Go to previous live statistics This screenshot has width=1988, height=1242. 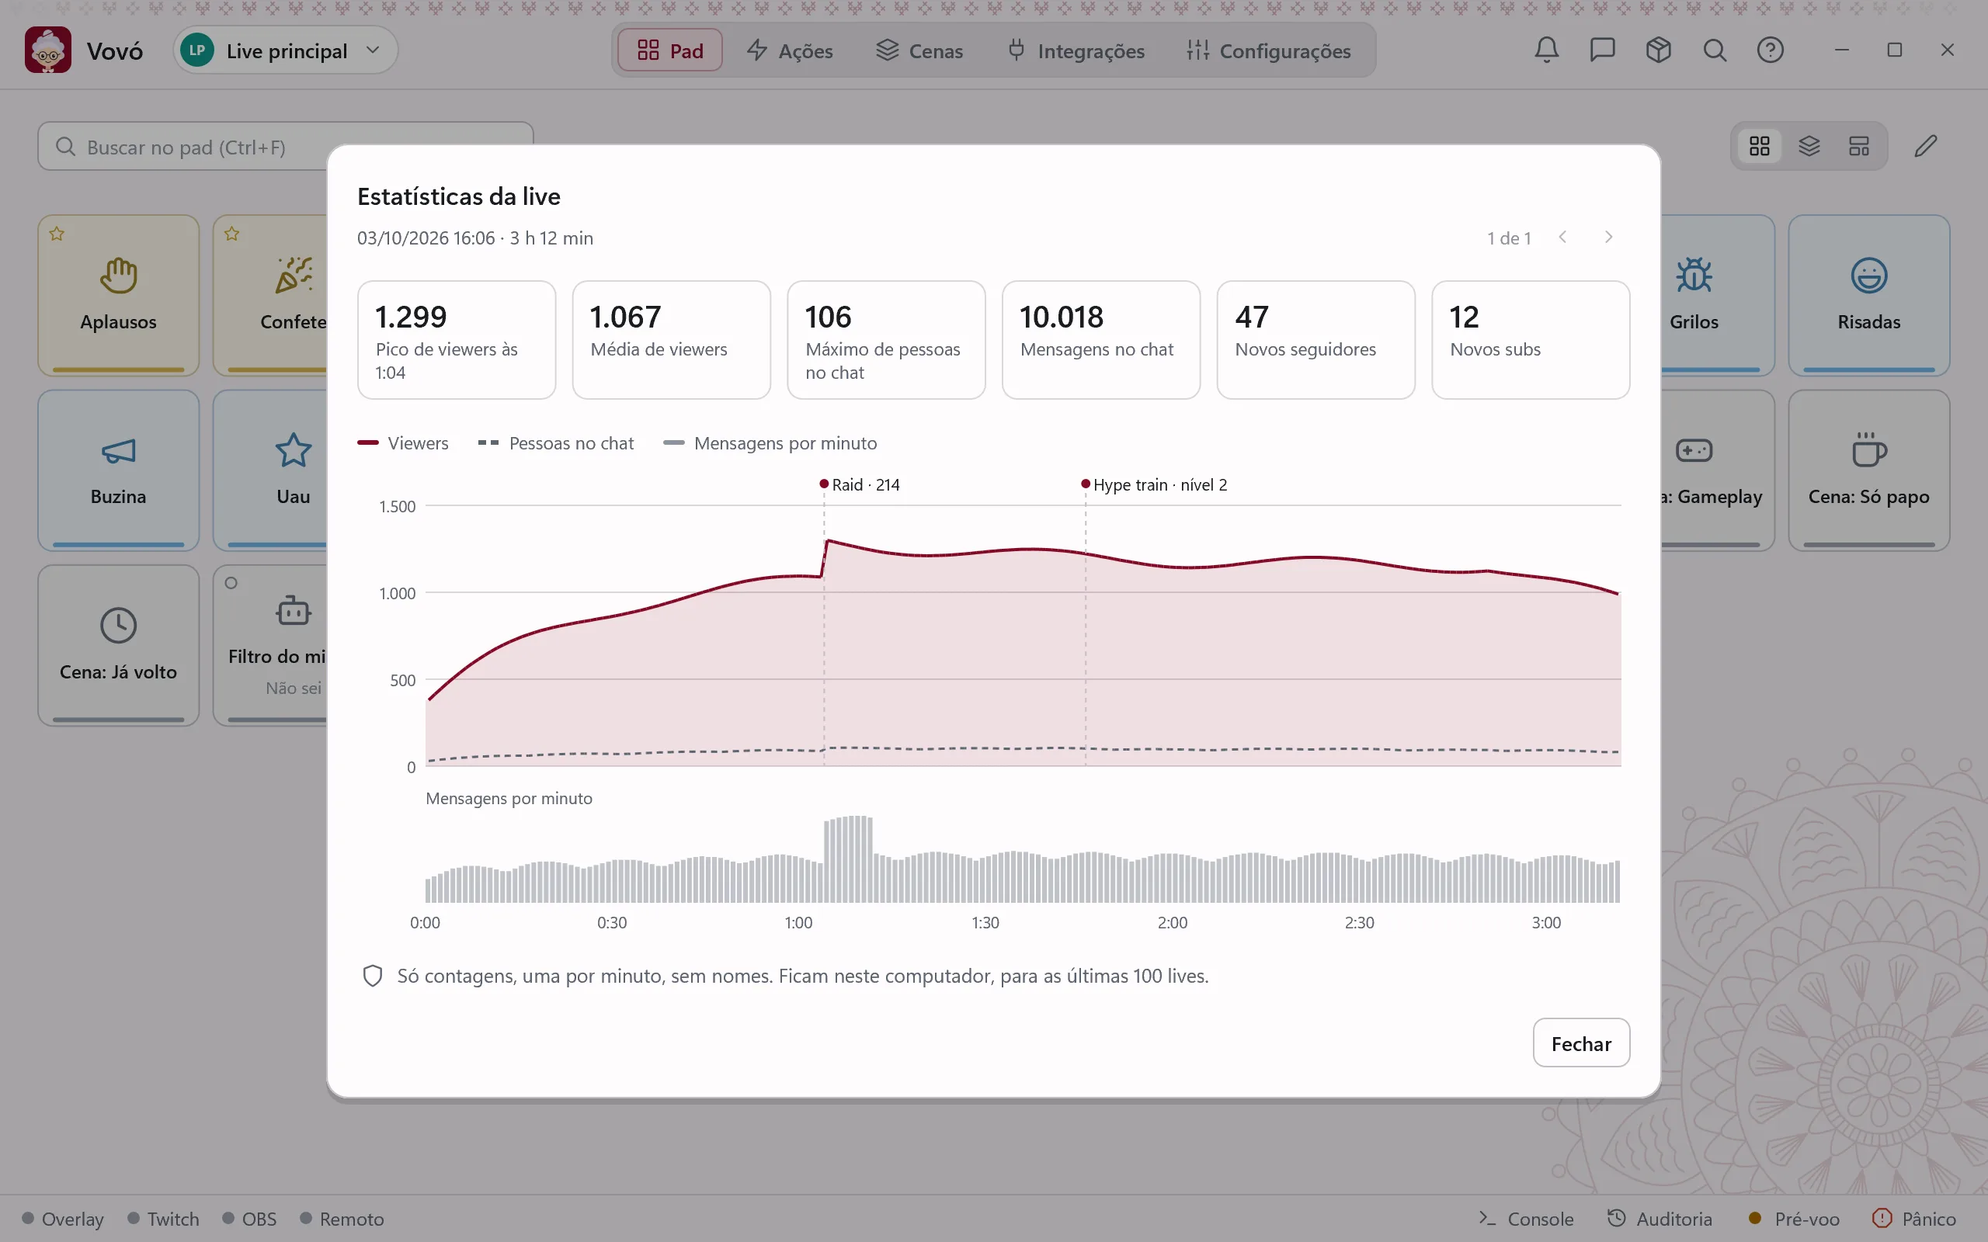coord(1562,238)
